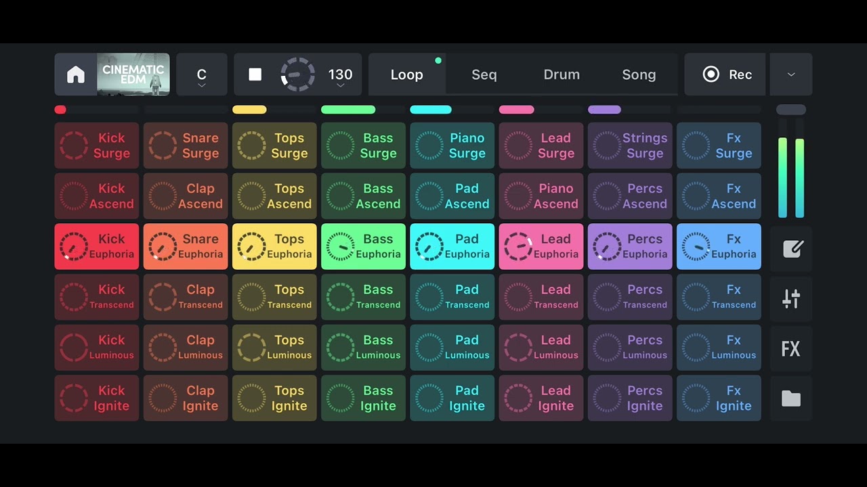Play the Bass Ignite loop
This screenshot has height=487, width=867.
point(363,398)
